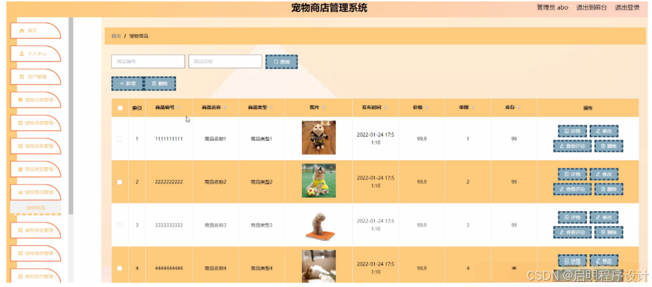Click 修改 for 商品名称1
The height and width of the screenshot is (287, 652).
(604, 131)
